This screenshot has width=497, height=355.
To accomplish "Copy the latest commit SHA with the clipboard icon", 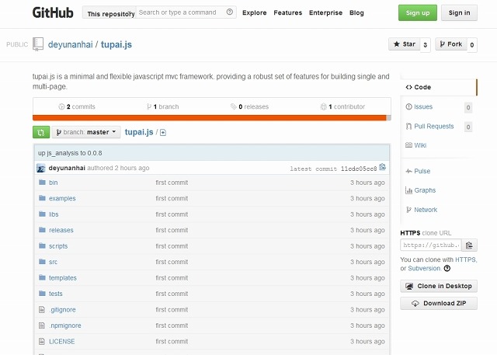I will [383, 167].
